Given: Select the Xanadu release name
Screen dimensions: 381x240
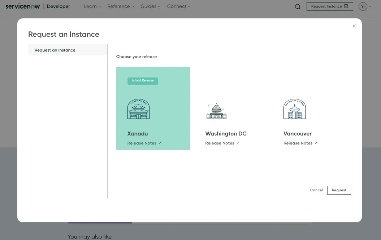Looking at the screenshot, I should 138,134.
